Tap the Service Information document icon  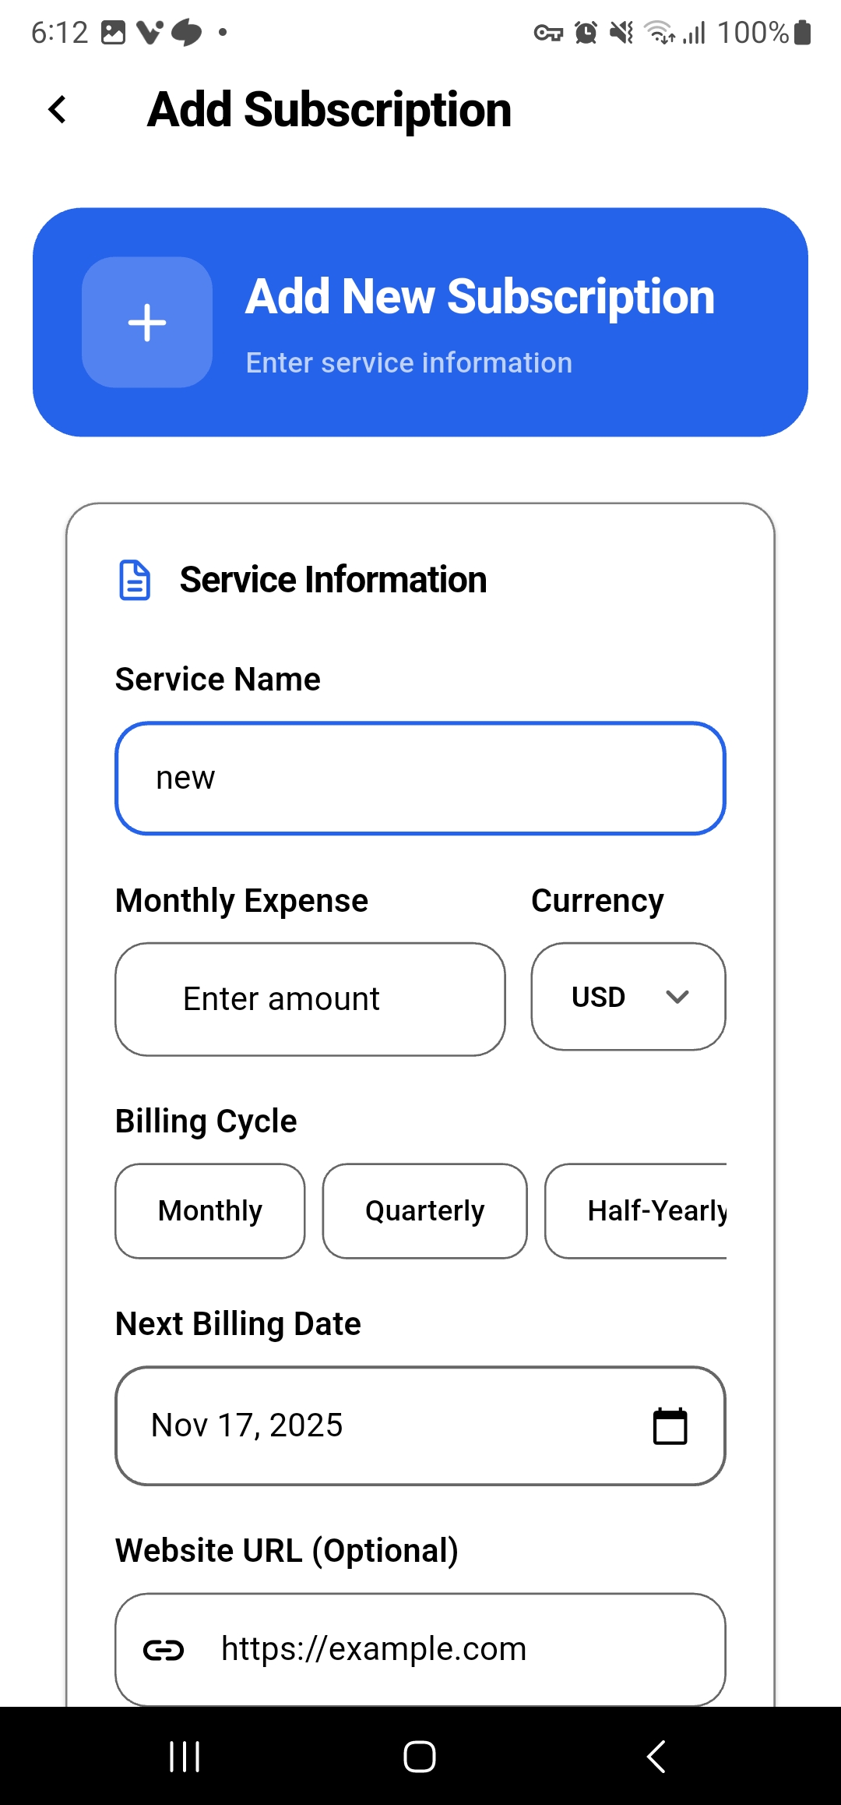point(134,581)
